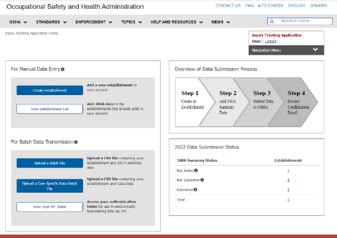
Task: Click the info icon beside Batch Data Transmission
Action: [76, 142]
